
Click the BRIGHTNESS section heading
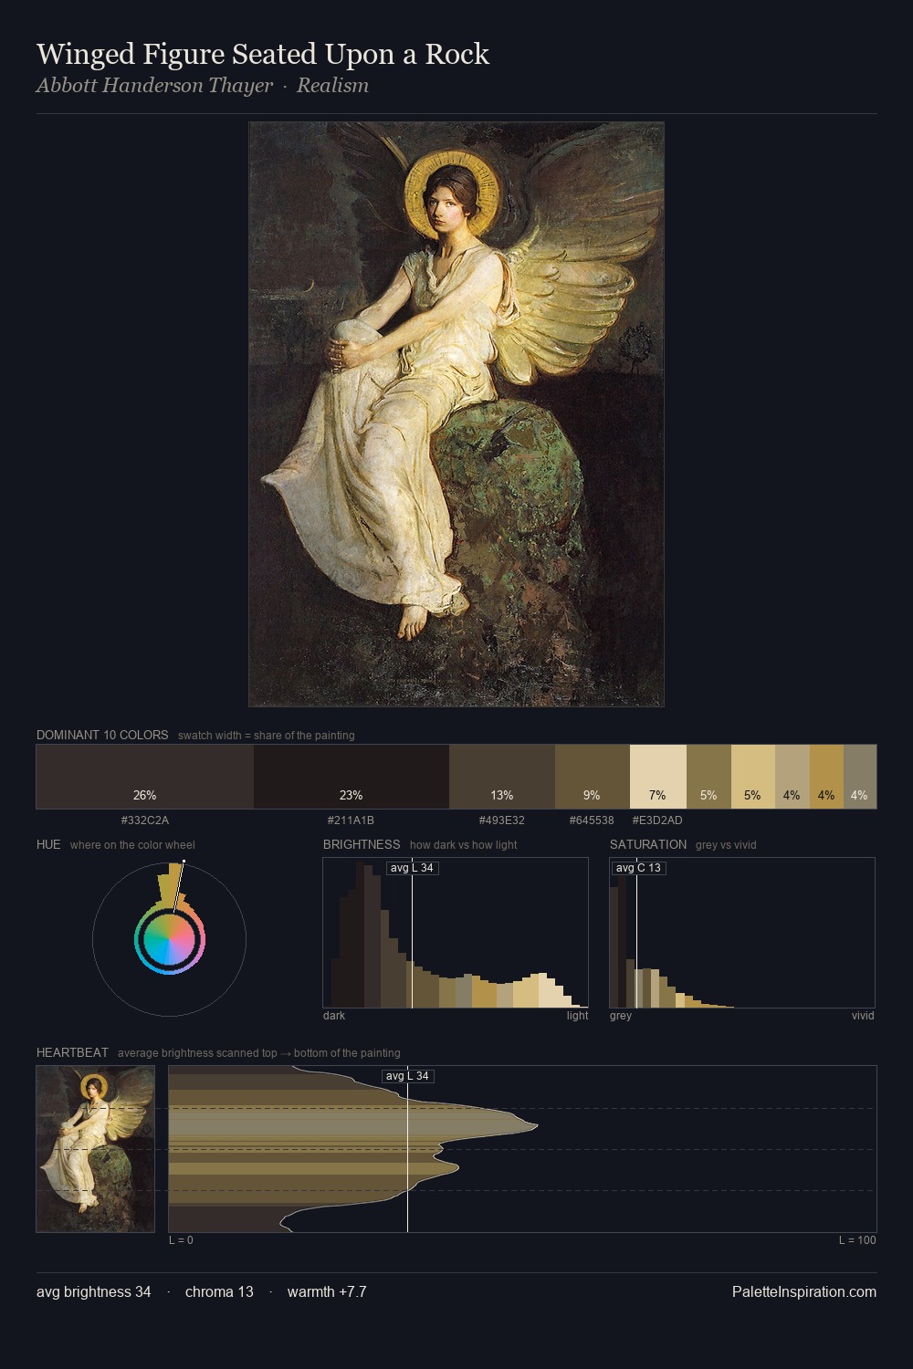pyautogui.click(x=362, y=844)
